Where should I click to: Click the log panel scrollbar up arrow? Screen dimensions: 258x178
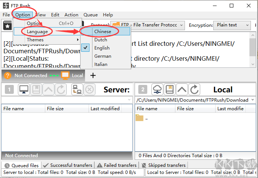(x=253, y=35)
